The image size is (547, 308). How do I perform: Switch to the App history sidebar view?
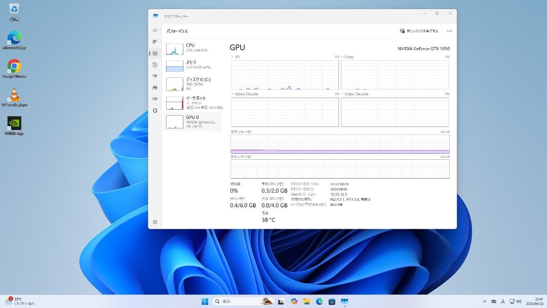click(155, 65)
